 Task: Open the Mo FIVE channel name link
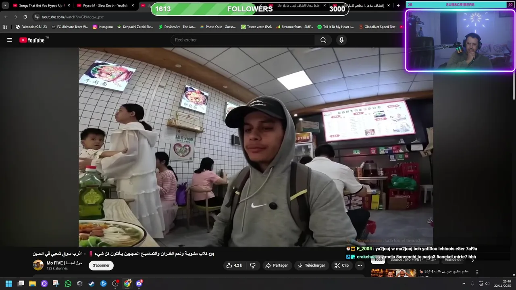pyautogui.click(x=64, y=263)
